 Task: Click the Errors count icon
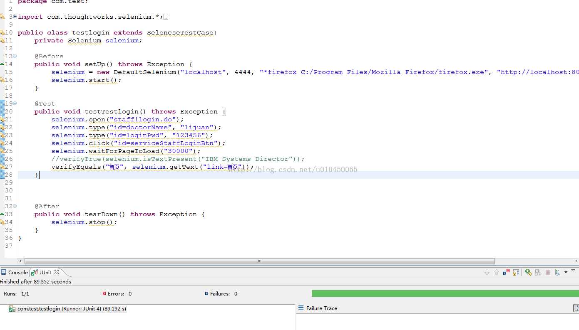pyautogui.click(x=104, y=293)
